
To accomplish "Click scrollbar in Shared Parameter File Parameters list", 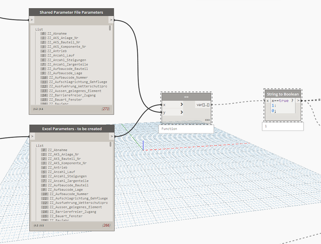I will (x=110, y=28).
